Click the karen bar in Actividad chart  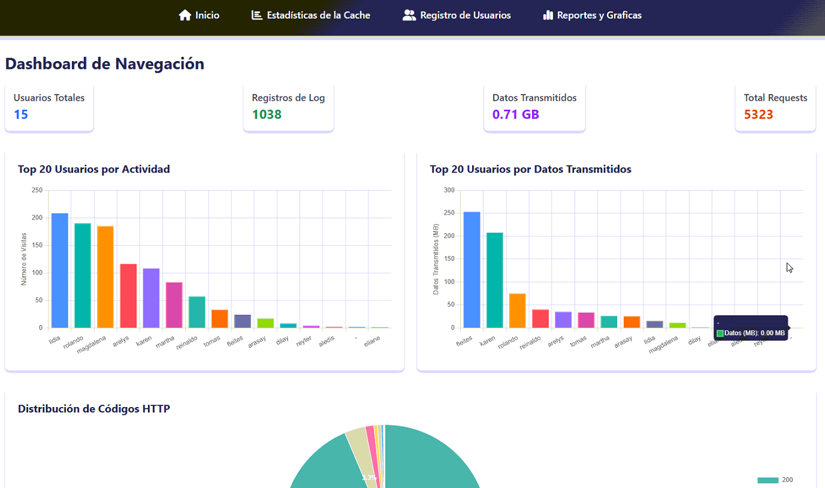[151, 298]
